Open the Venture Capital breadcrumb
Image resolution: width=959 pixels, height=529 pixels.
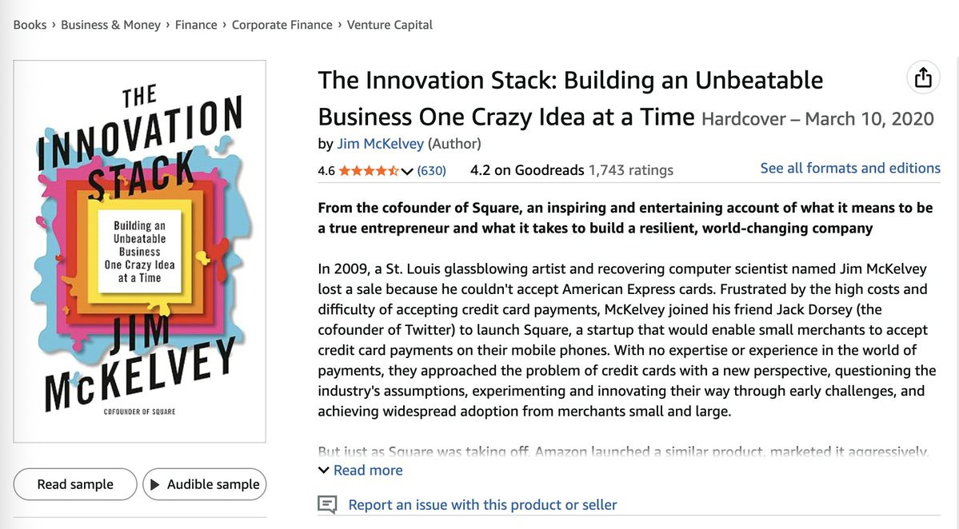(x=390, y=25)
